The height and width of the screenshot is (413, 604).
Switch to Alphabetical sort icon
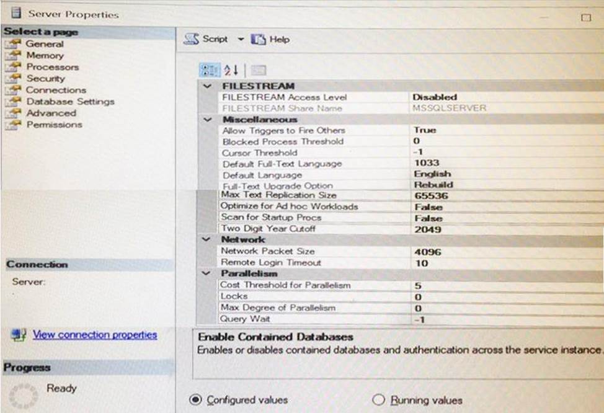tap(231, 69)
